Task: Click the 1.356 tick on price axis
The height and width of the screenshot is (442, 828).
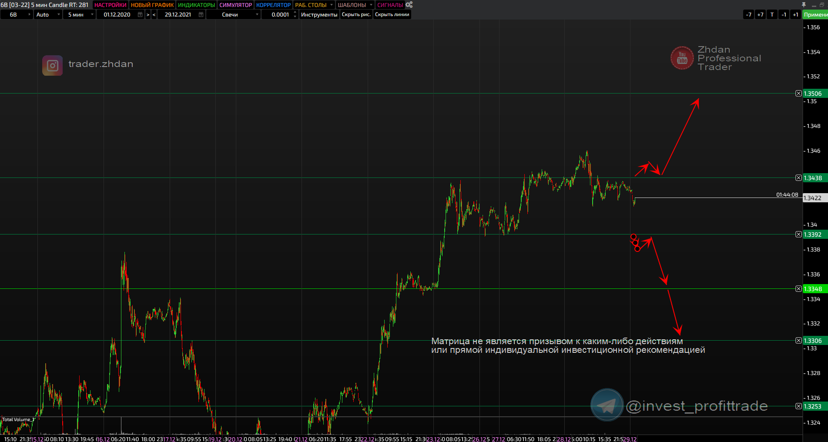Action: (x=813, y=27)
